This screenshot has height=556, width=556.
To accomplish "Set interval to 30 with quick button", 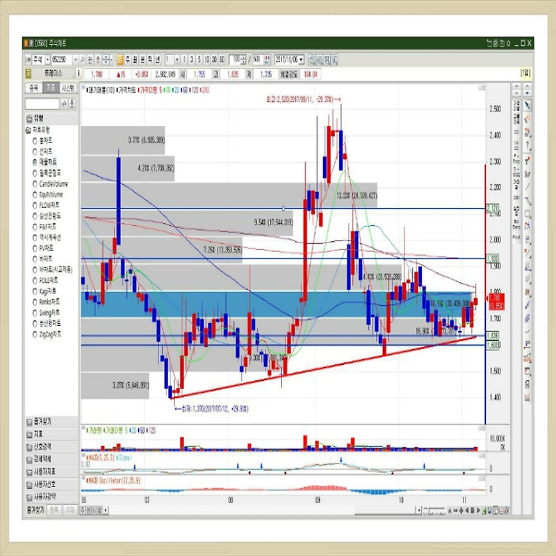I will (x=214, y=60).
